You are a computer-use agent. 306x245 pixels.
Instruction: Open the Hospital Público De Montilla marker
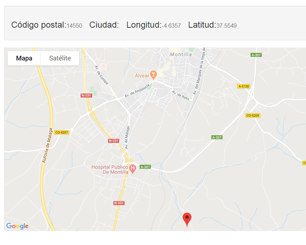coord(133,169)
